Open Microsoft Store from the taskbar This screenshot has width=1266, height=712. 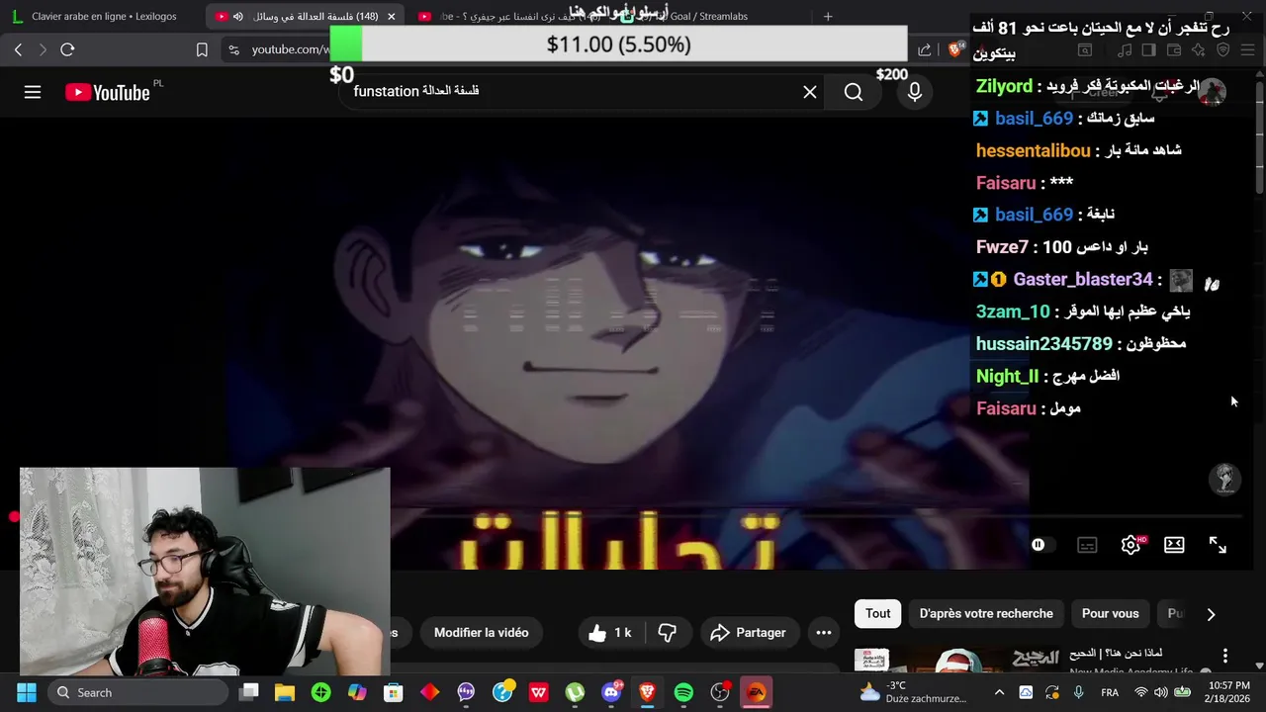click(x=394, y=692)
